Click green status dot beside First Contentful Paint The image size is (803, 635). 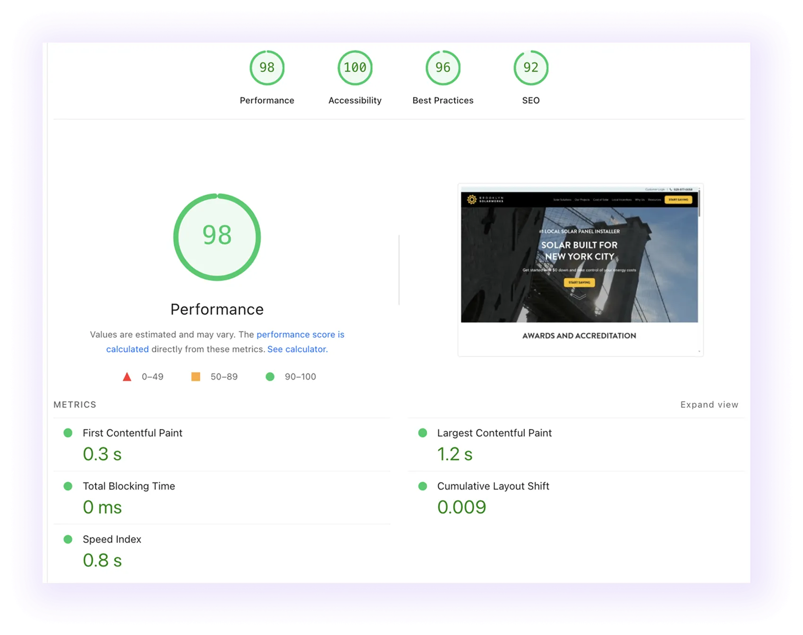[x=69, y=432]
